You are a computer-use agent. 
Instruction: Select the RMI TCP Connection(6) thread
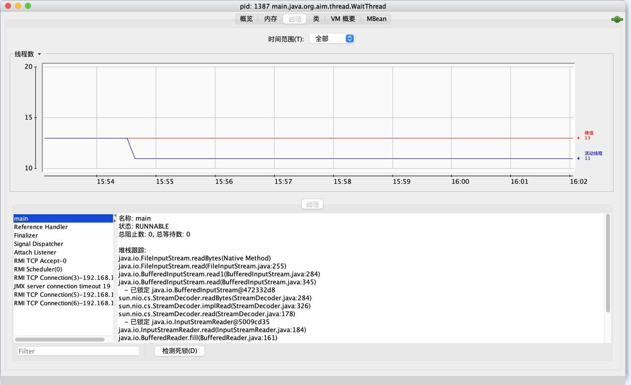63,303
